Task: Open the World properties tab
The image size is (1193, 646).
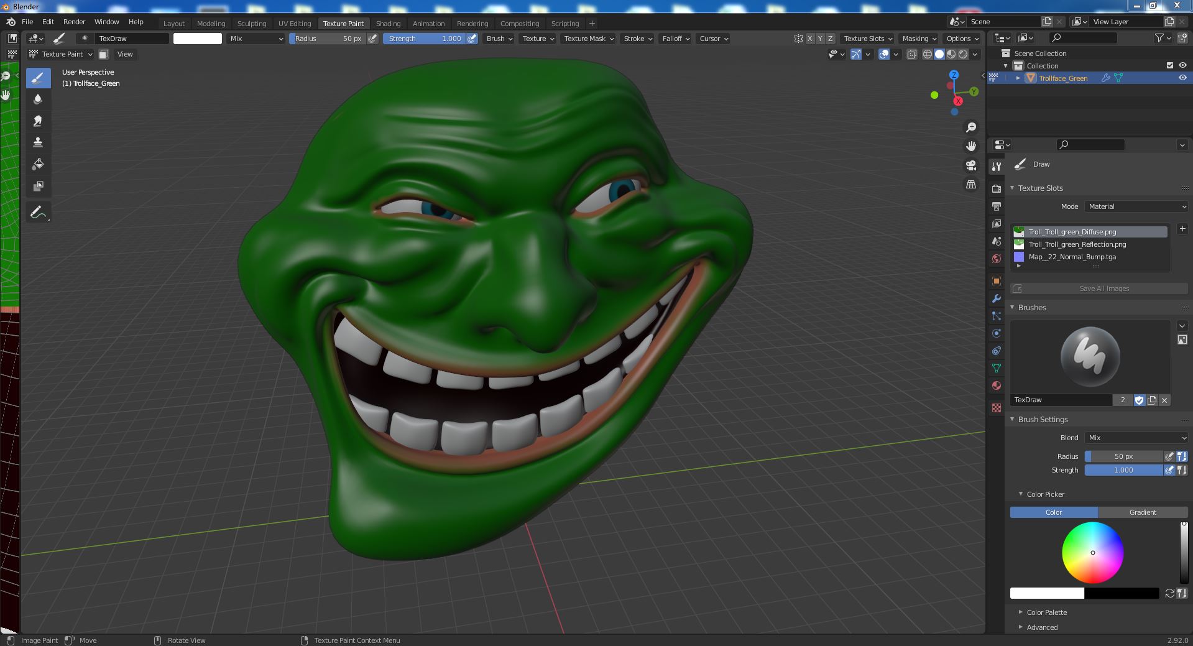Action: [997, 259]
